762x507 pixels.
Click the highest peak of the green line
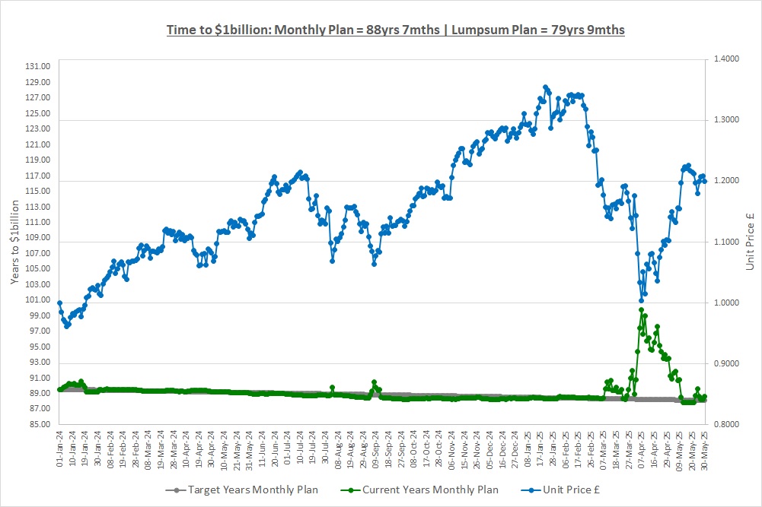[x=641, y=310]
